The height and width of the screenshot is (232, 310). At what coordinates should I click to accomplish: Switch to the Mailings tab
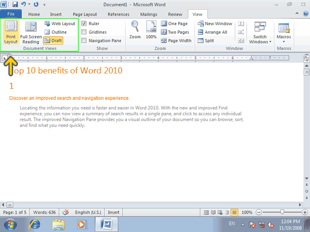pos(149,14)
